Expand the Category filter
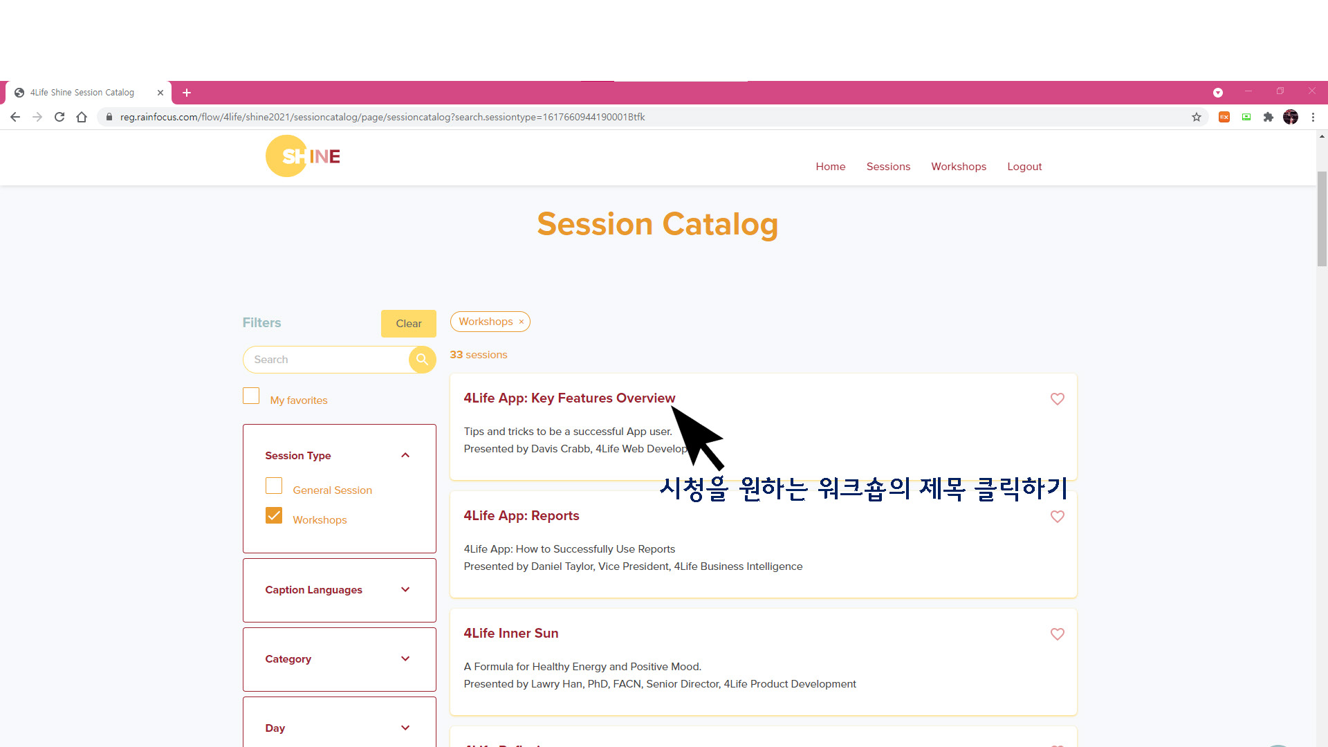Image resolution: width=1328 pixels, height=747 pixels. pyautogui.click(x=405, y=658)
